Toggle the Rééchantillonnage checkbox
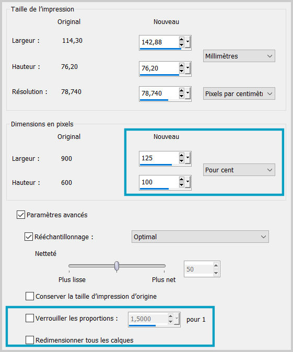The width and height of the screenshot is (293, 352). pos(29,237)
